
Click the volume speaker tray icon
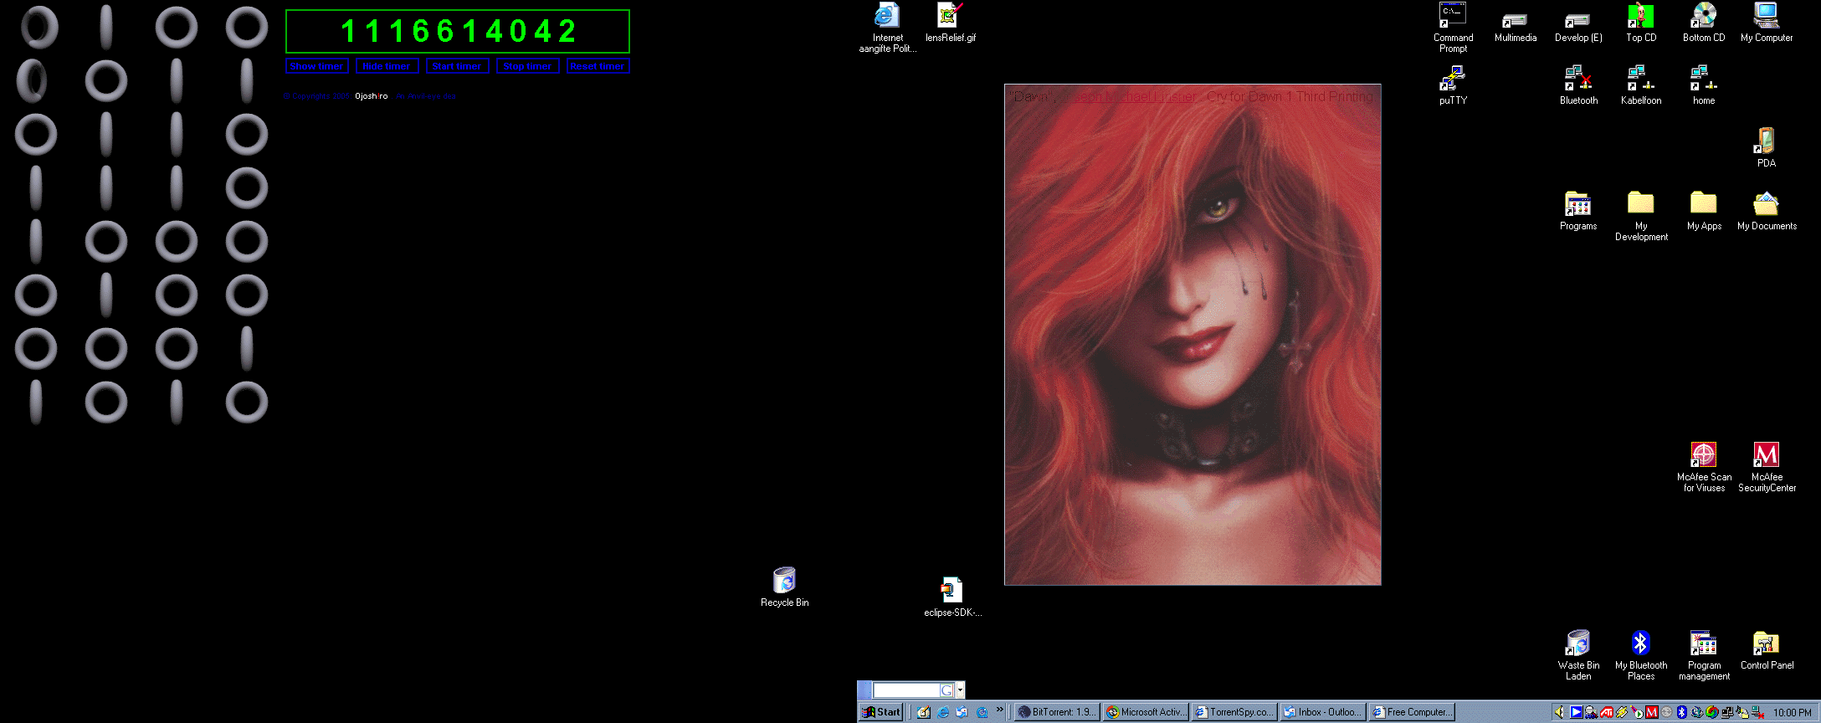coord(1559,712)
